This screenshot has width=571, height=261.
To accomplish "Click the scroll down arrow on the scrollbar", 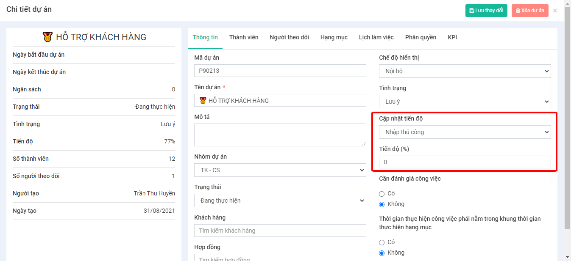I will click(567, 257).
